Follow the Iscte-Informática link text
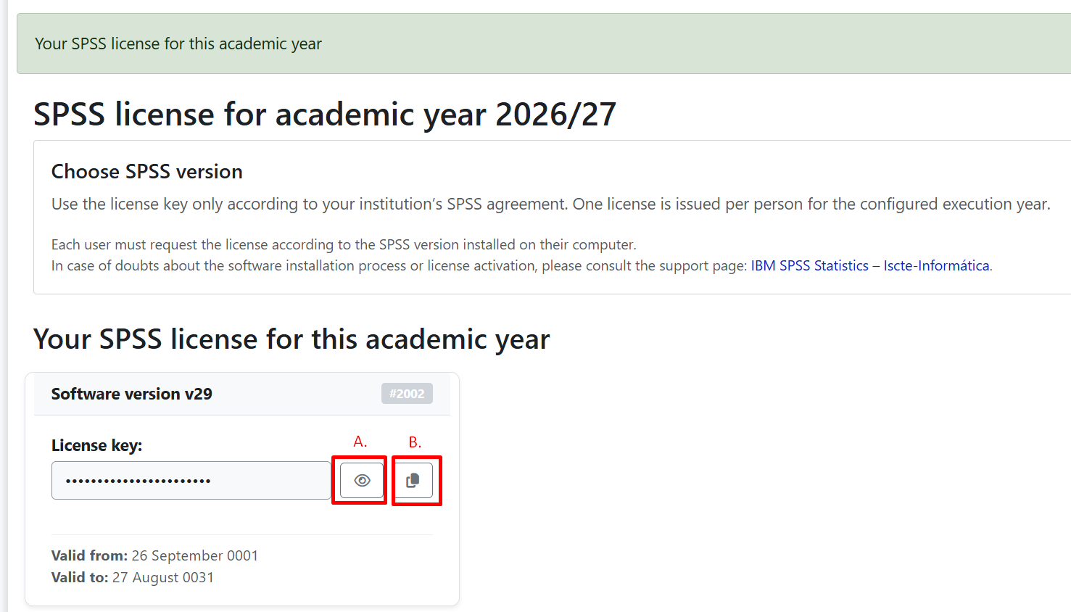 pyautogui.click(x=936, y=265)
